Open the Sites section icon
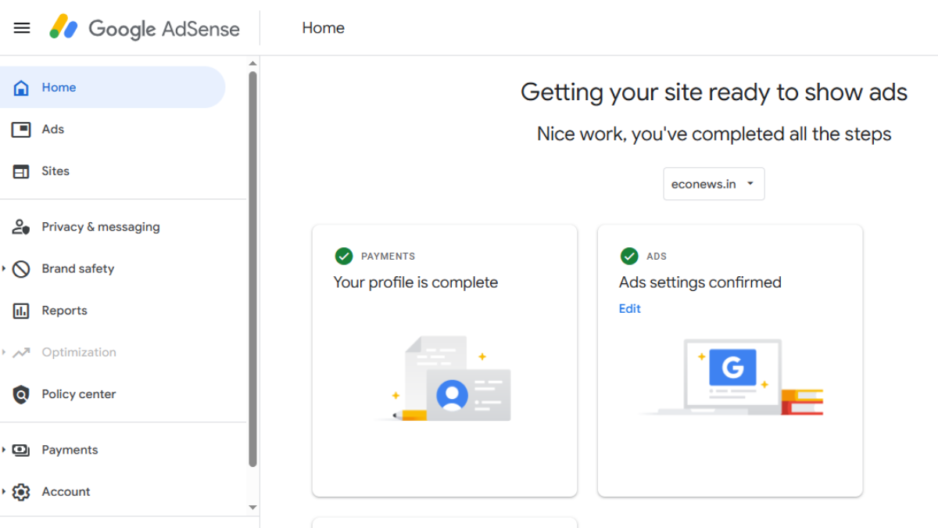 tap(22, 171)
